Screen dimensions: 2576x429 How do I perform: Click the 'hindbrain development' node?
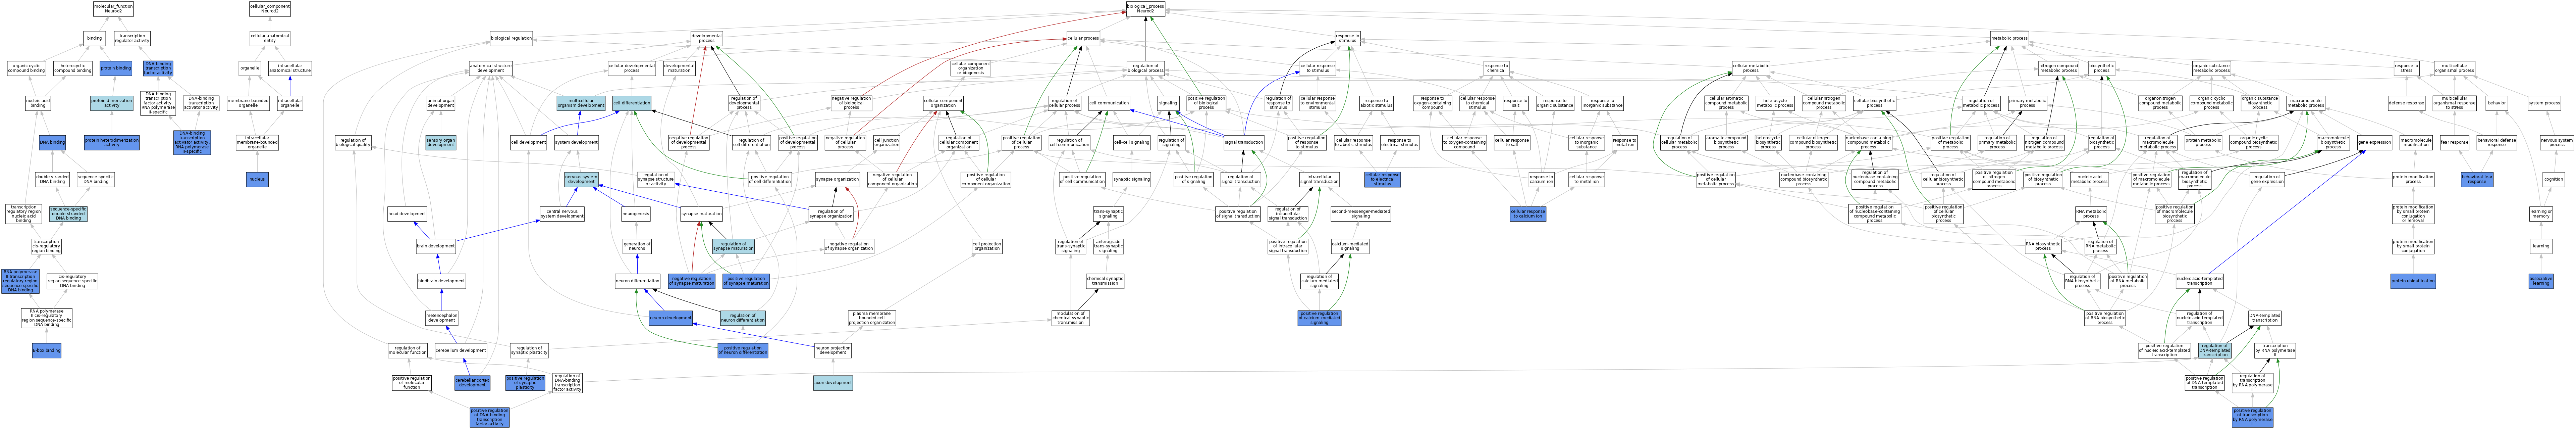[441, 282]
